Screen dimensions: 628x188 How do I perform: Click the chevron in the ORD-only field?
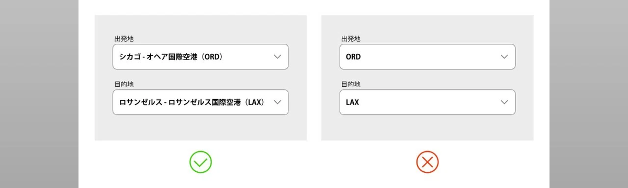tap(504, 57)
